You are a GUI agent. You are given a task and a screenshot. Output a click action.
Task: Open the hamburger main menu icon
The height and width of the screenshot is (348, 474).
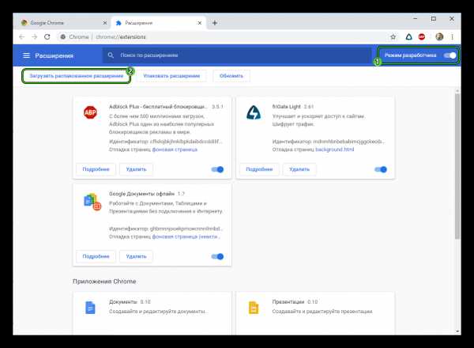[26, 55]
